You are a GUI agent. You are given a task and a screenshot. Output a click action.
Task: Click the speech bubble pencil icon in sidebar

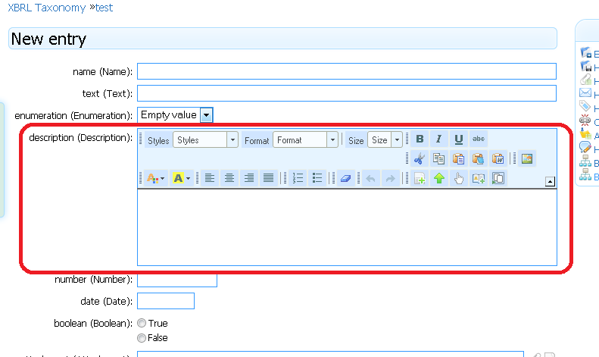pyautogui.click(x=585, y=147)
